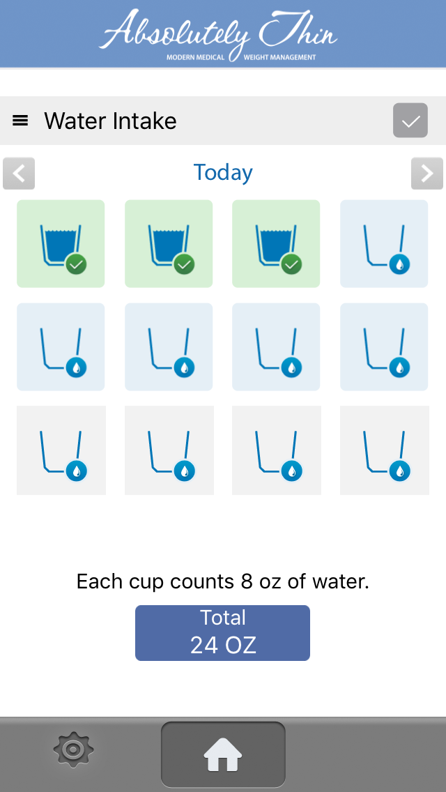Tap the Home button icon
Viewport: 446px width, 792px height.
tap(223, 754)
